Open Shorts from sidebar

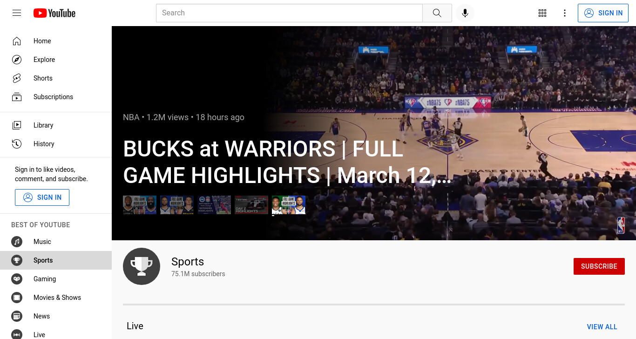coord(56,78)
